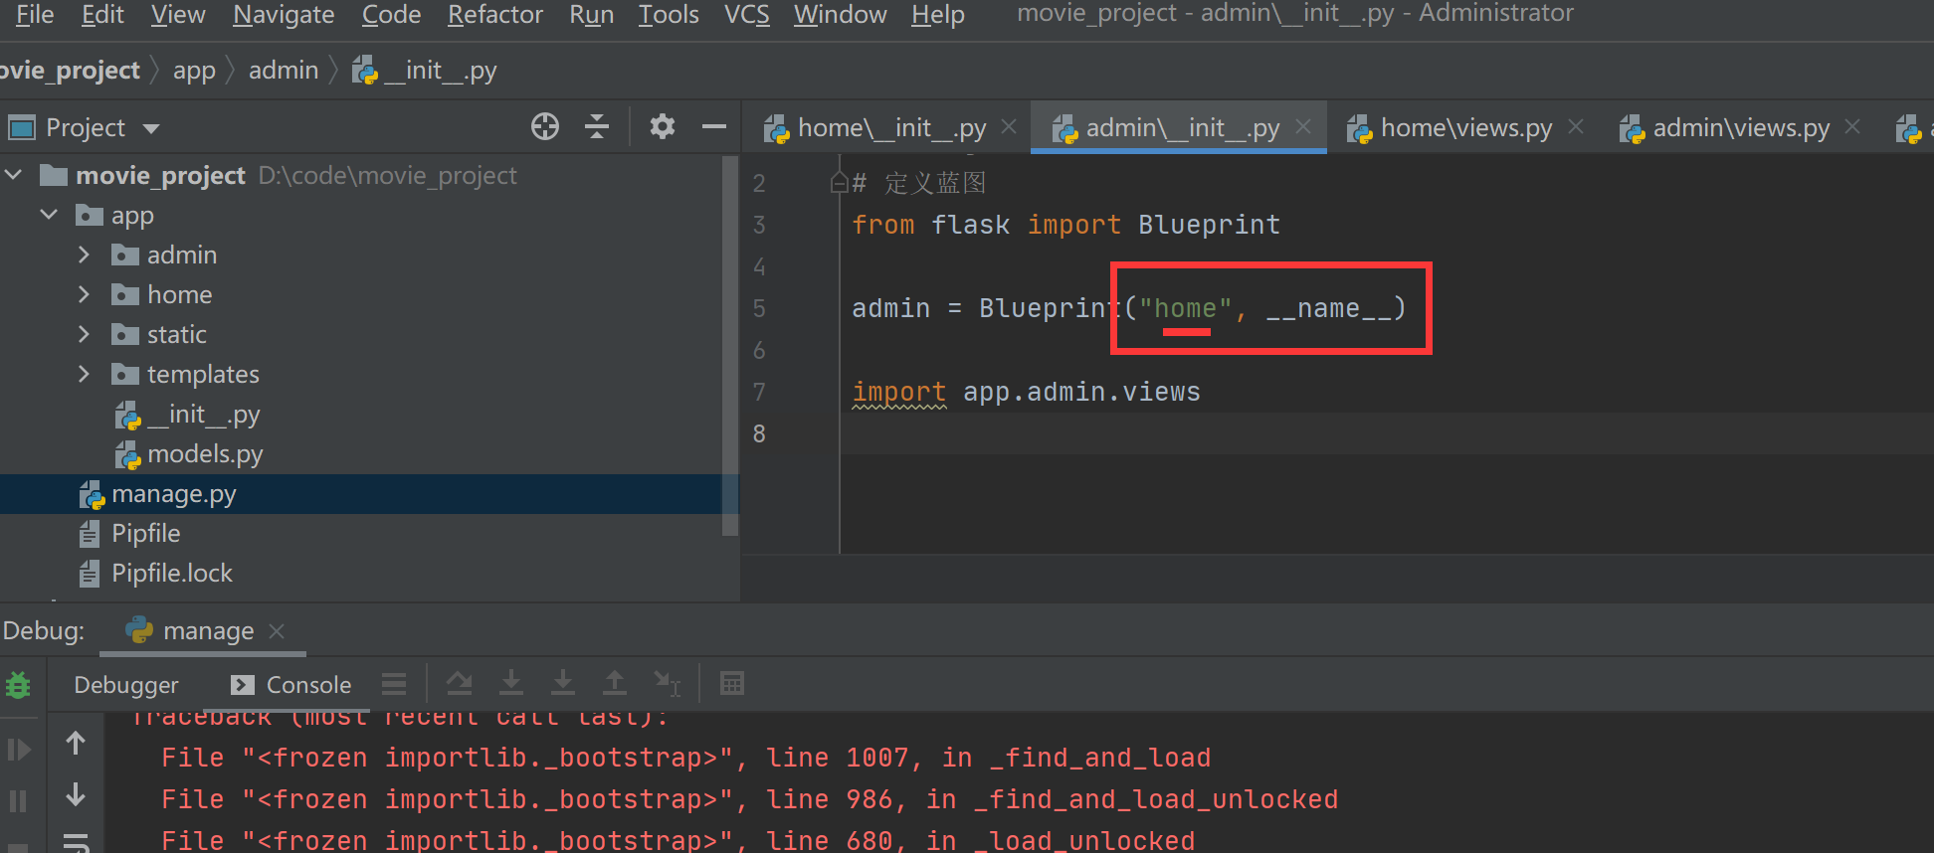Viewport: 1934px width, 853px height.
Task: Open the Tools menu
Action: coord(669,14)
